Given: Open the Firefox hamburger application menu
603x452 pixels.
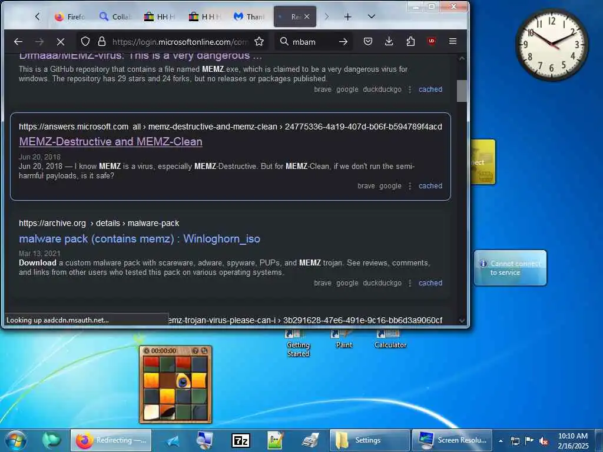Looking at the screenshot, I should (x=453, y=41).
